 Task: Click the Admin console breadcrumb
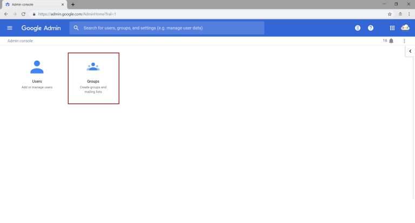(20, 41)
